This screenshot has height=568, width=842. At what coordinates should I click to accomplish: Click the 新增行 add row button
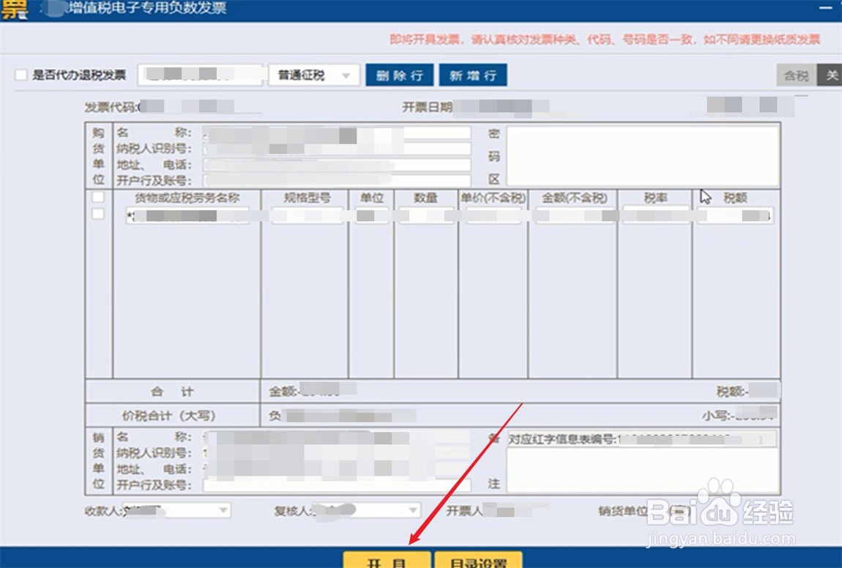coord(472,74)
